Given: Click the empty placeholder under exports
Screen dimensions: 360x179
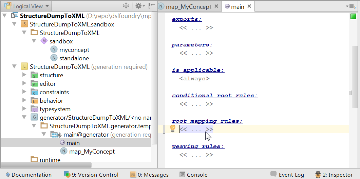Looking at the screenshot, I should 196,28.
